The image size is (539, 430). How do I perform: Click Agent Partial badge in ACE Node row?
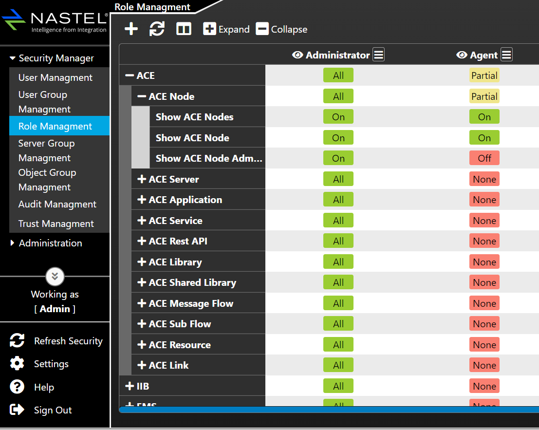pyautogui.click(x=484, y=96)
